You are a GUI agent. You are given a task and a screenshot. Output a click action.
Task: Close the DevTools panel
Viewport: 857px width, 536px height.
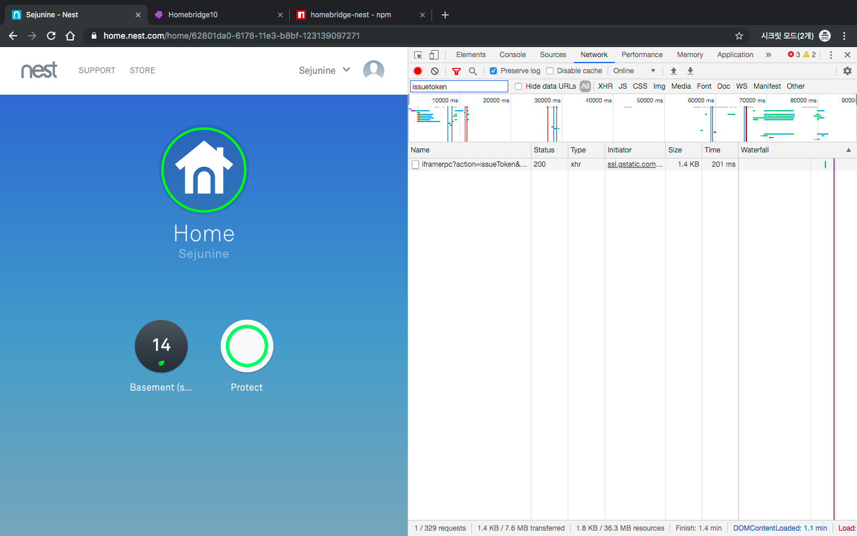(847, 55)
